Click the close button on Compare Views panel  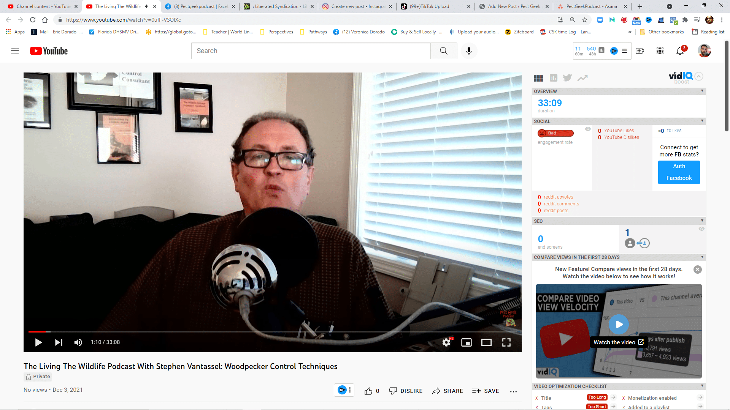[698, 269]
